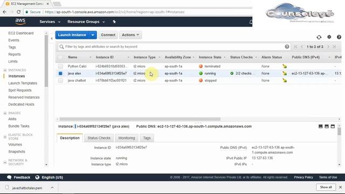Select English (US) language option
345x194 pixels.
pos(52,177)
